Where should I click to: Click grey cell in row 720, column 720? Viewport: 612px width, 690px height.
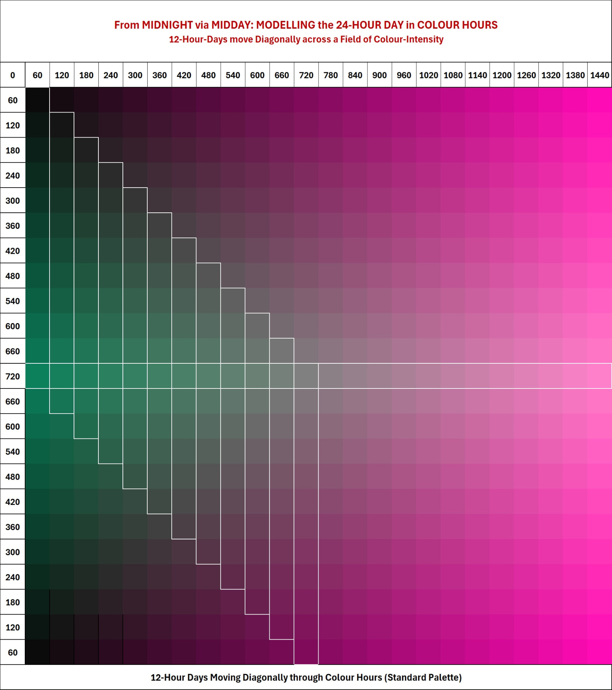[306, 376]
